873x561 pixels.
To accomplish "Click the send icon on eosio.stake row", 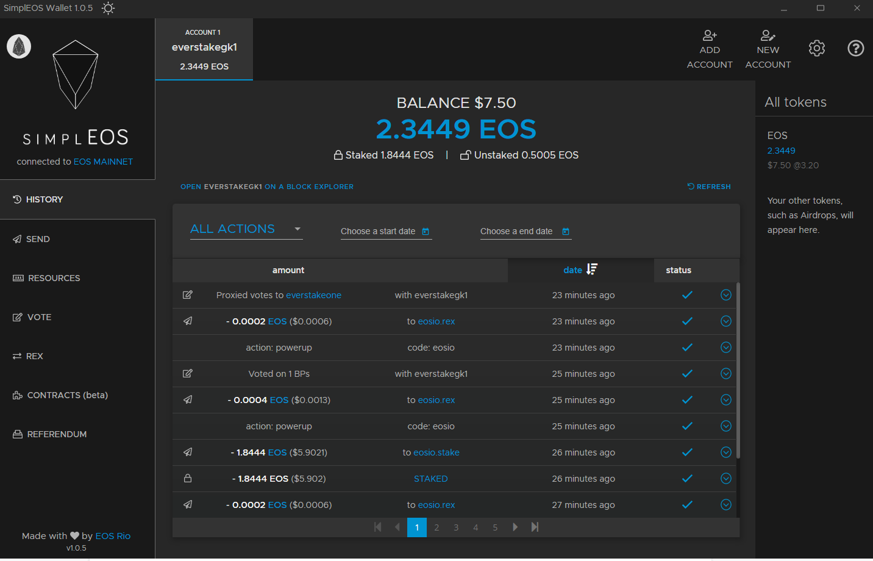I will (188, 452).
